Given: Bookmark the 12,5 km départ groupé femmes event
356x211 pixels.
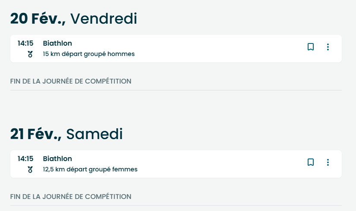Looking at the screenshot, I should pyautogui.click(x=310, y=162).
